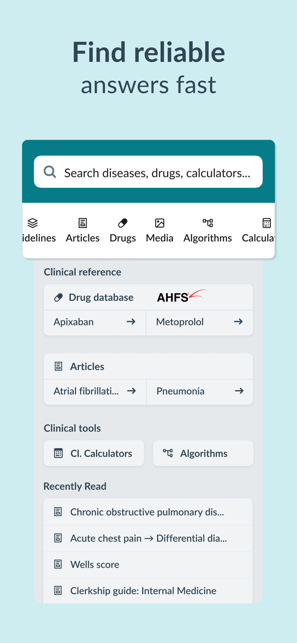Open the AHFS drug database logo
Image resolution: width=297 pixels, height=643 pixels.
(x=180, y=296)
